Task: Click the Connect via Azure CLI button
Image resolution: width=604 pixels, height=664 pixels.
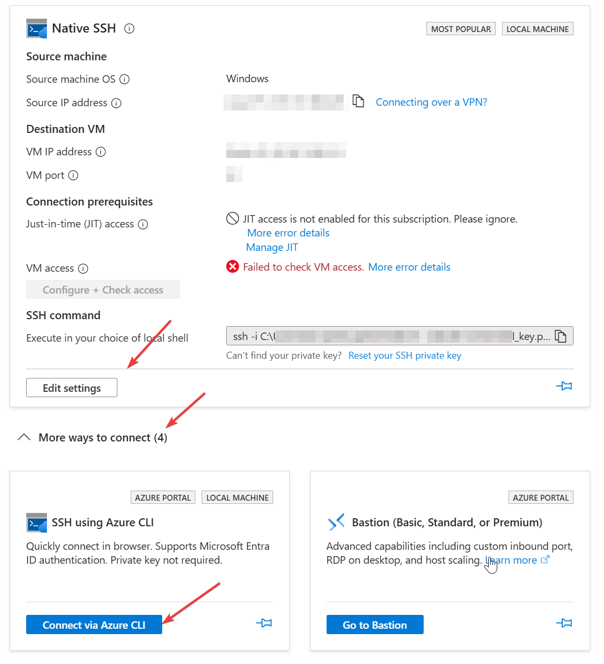Action: [94, 625]
